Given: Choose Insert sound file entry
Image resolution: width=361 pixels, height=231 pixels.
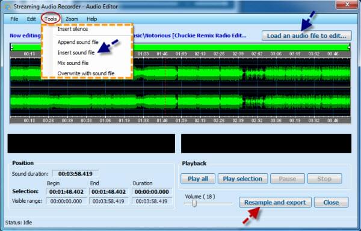Looking at the screenshot, I should tap(76, 52).
